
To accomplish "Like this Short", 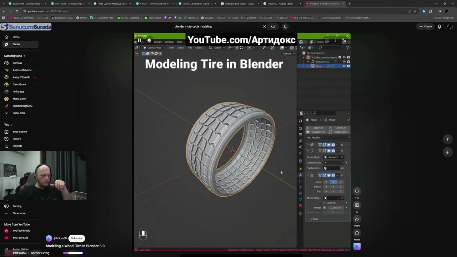I will click(357, 192).
